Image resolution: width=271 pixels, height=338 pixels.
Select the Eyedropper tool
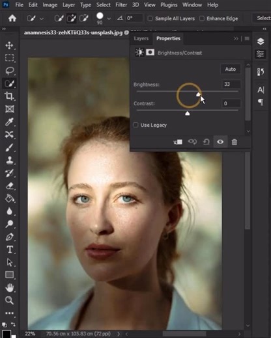[x=9, y=122]
